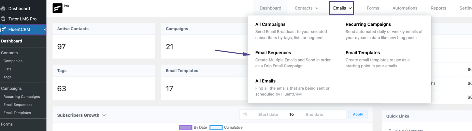Open Tutor LMS Pro in sidebar
Viewport: 472px width, 131px height.
tap(23, 19)
